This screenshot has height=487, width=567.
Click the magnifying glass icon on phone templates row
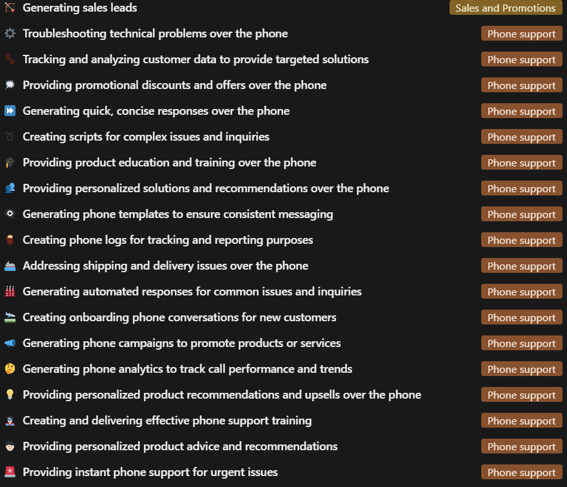9,214
